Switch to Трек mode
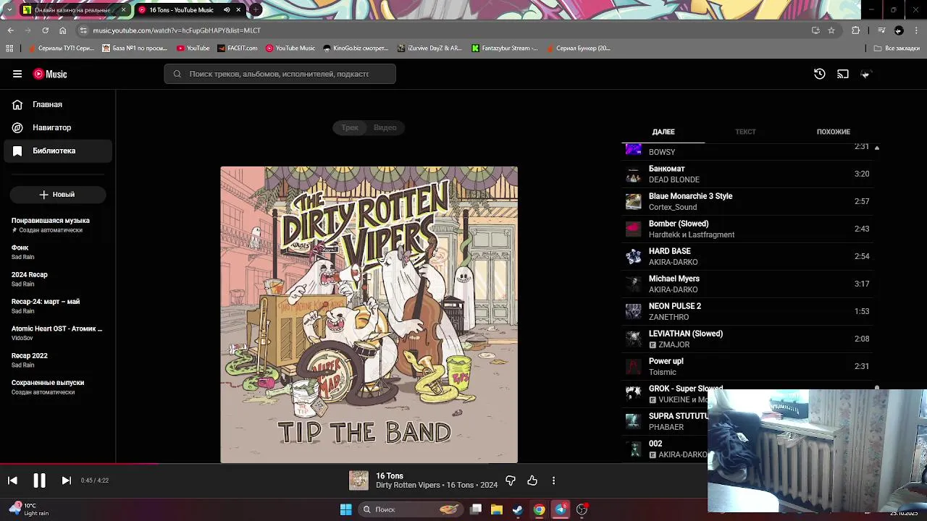 click(350, 127)
